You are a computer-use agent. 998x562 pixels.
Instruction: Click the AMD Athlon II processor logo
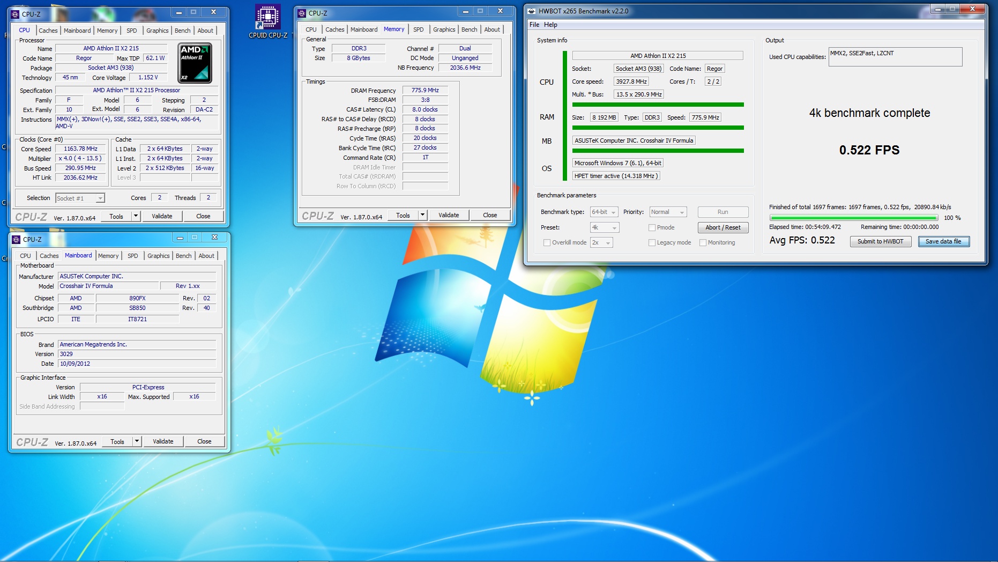(195, 63)
